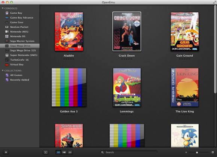Viewport: 217px width, 157px height.
Task: Click the Sega Master System icon
Action: click(7, 41)
